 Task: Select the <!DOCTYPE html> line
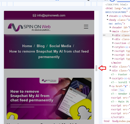coord(117,5)
